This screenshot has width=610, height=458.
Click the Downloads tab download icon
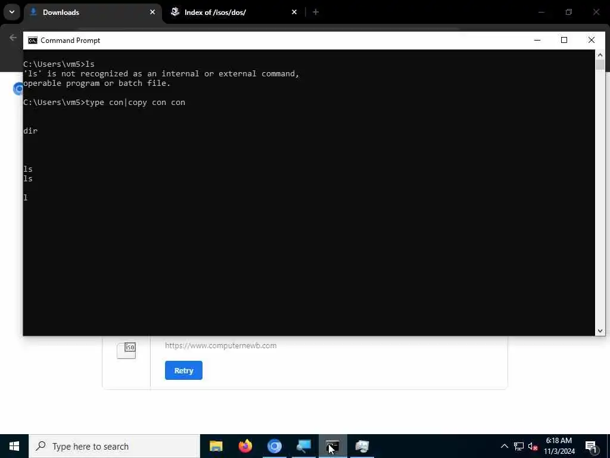tap(33, 12)
